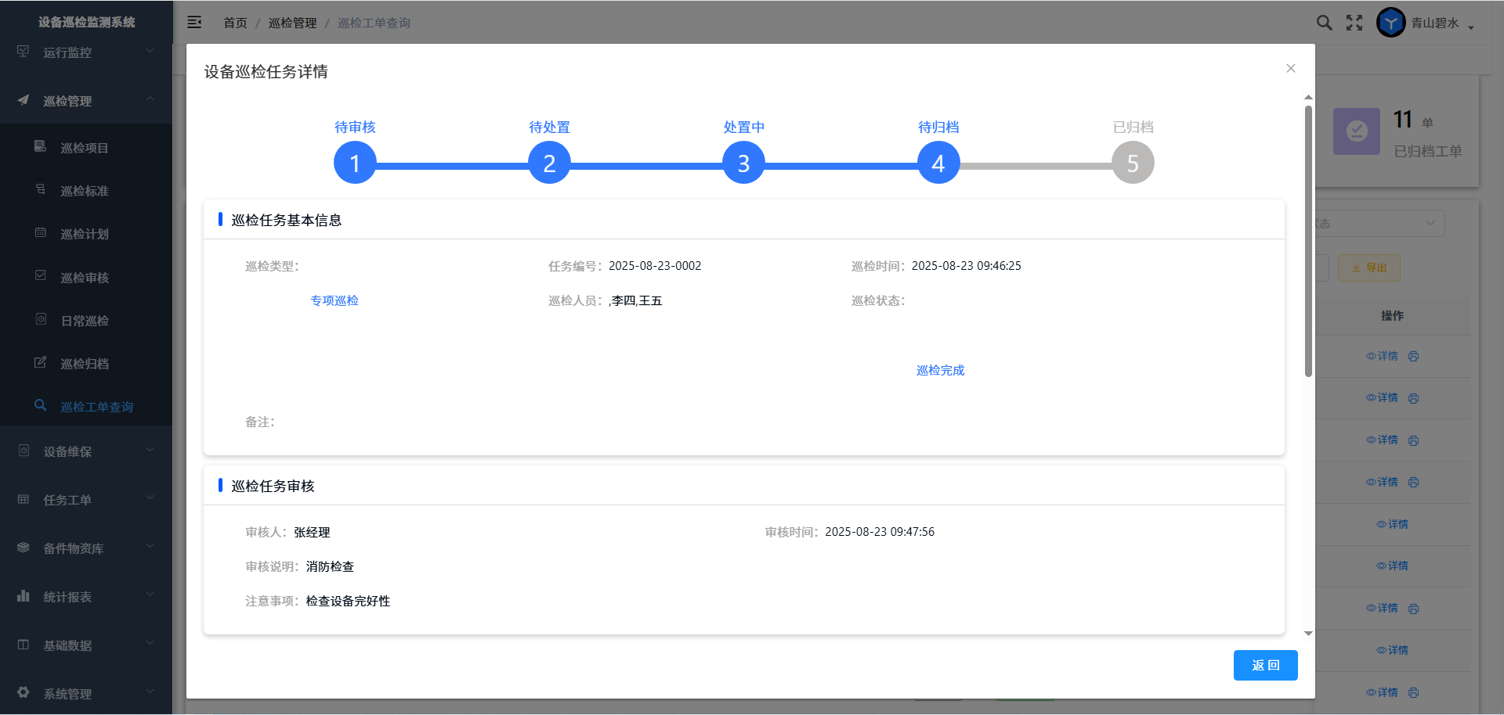
Task: Click the 系统管理 gear icon
Action: (x=23, y=692)
